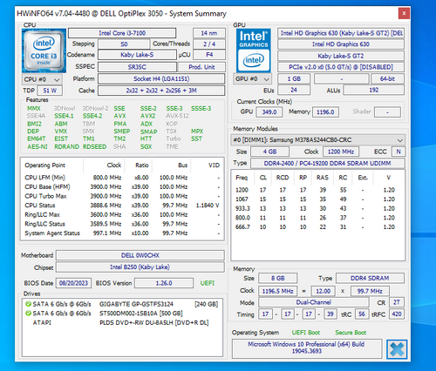Click the SSE4.2 feature label
Image resolution: width=436 pixels, height=371 pixels.
92,116
